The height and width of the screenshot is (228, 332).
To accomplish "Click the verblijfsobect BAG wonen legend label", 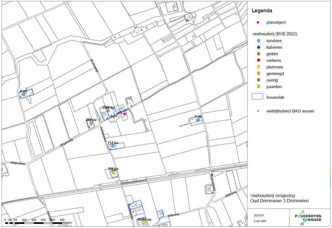I will pyautogui.click(x=290, y=111).
